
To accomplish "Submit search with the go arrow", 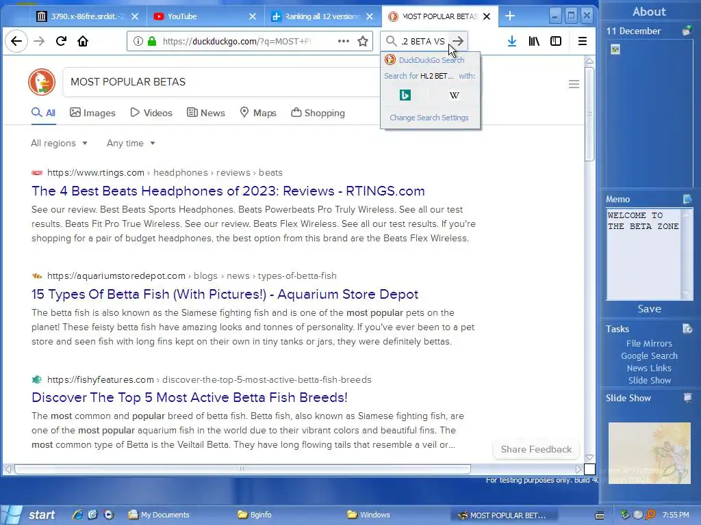I will (458, 41).
